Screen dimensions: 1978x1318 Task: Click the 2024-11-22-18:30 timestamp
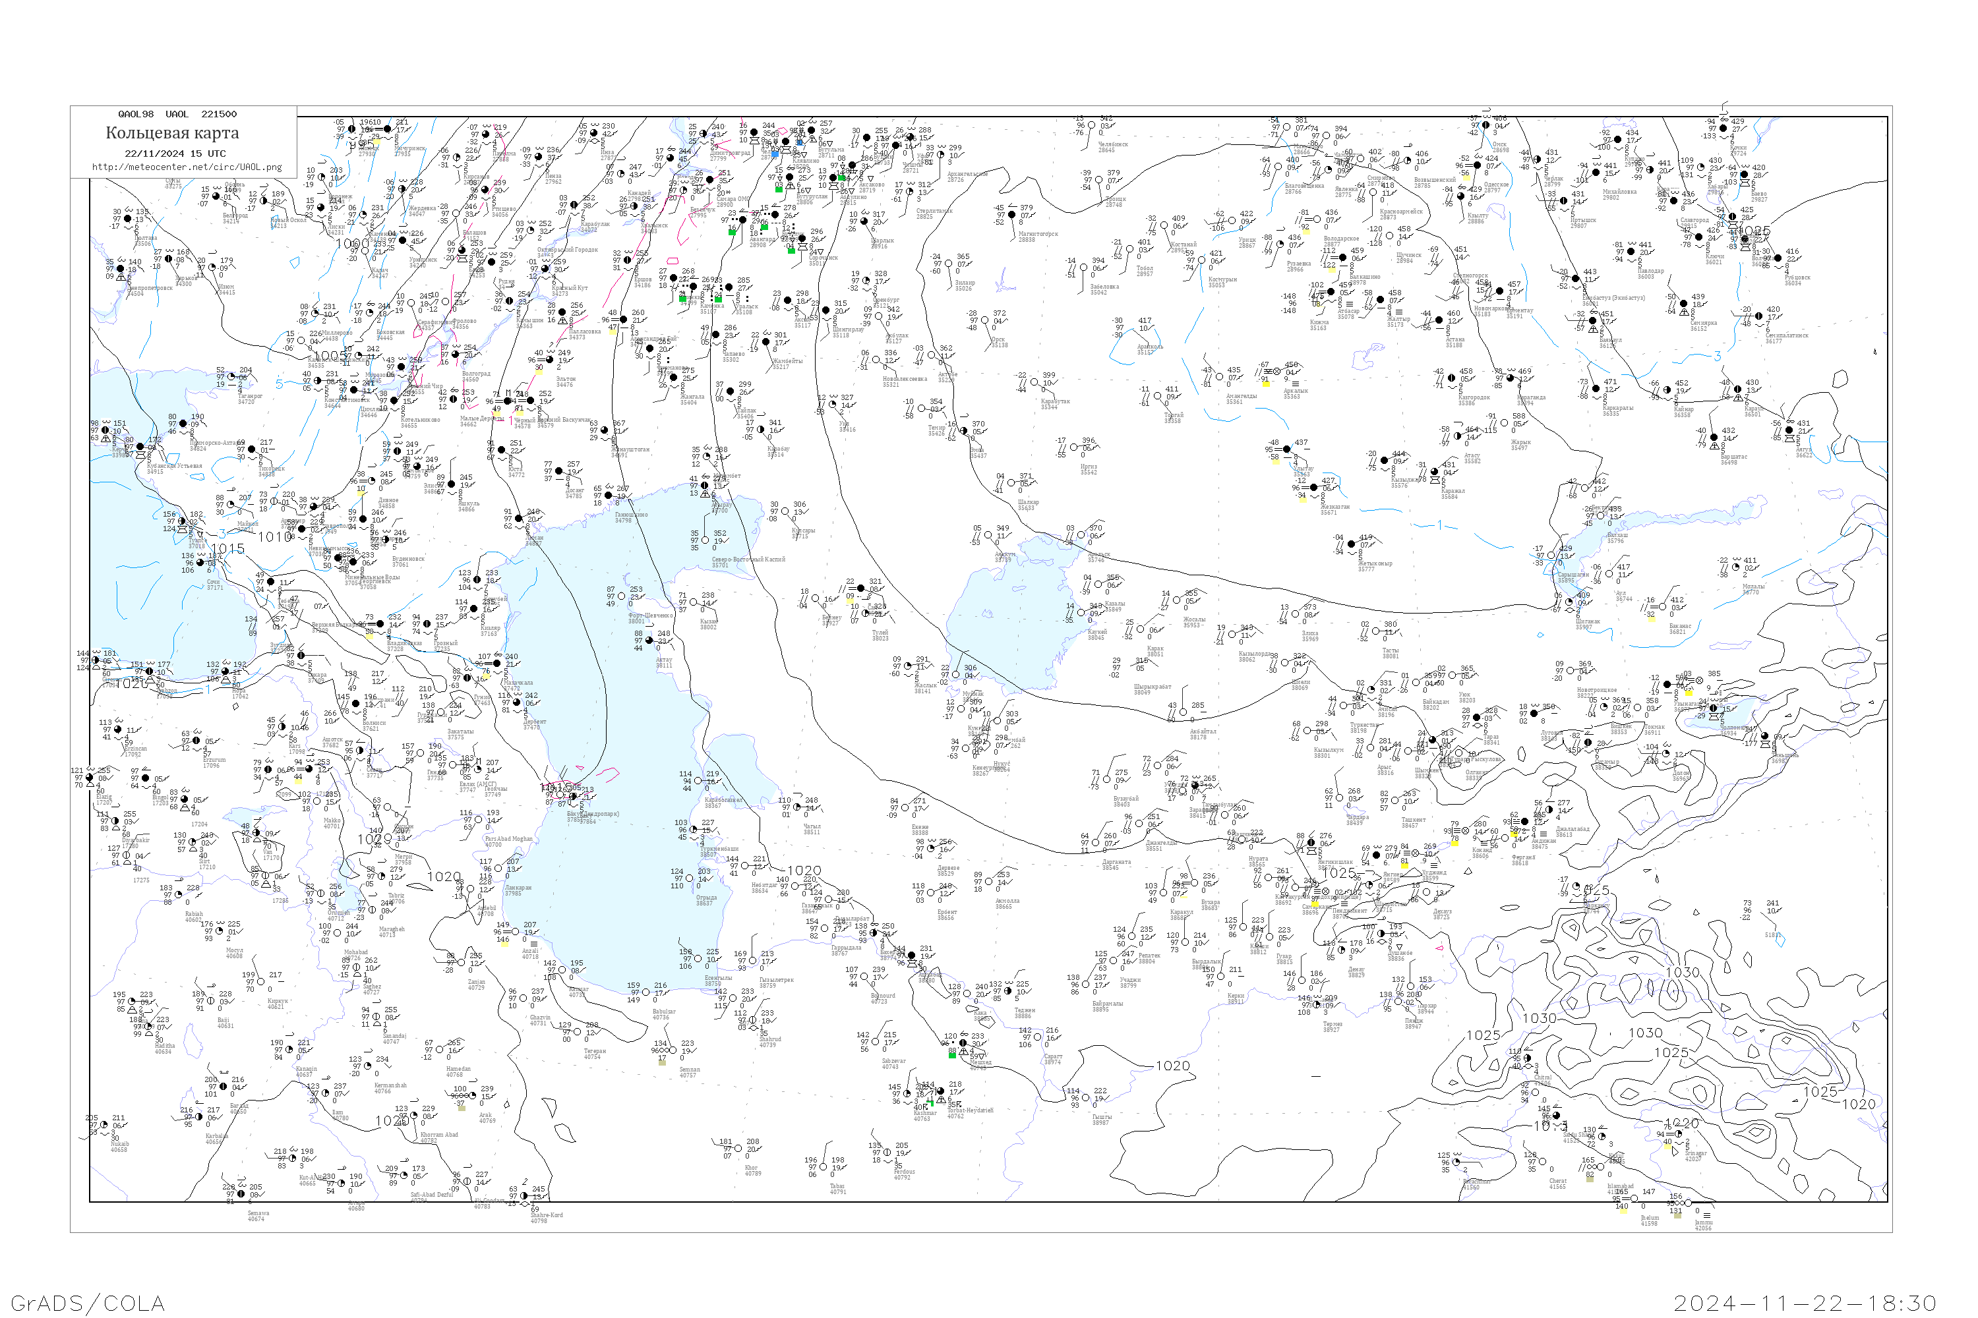1805,1302
